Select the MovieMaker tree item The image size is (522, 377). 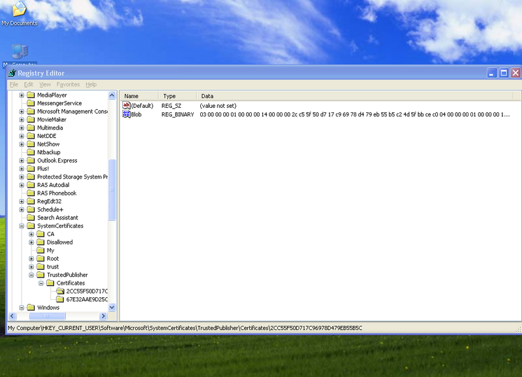[x=52, y=120]
